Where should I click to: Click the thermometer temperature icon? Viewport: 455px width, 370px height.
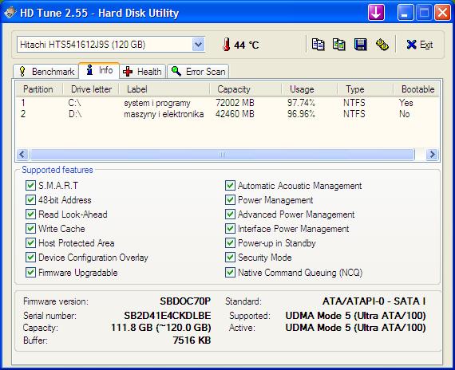coord(227,45)
